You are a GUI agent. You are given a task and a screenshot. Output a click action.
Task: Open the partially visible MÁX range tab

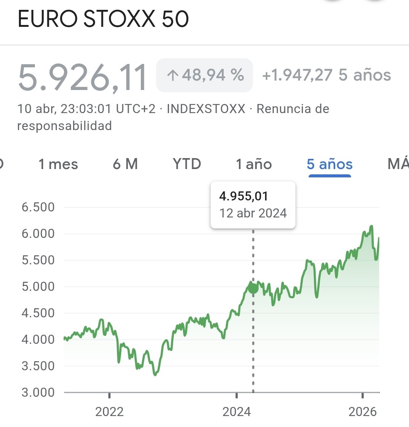click(x=398, y=165)
